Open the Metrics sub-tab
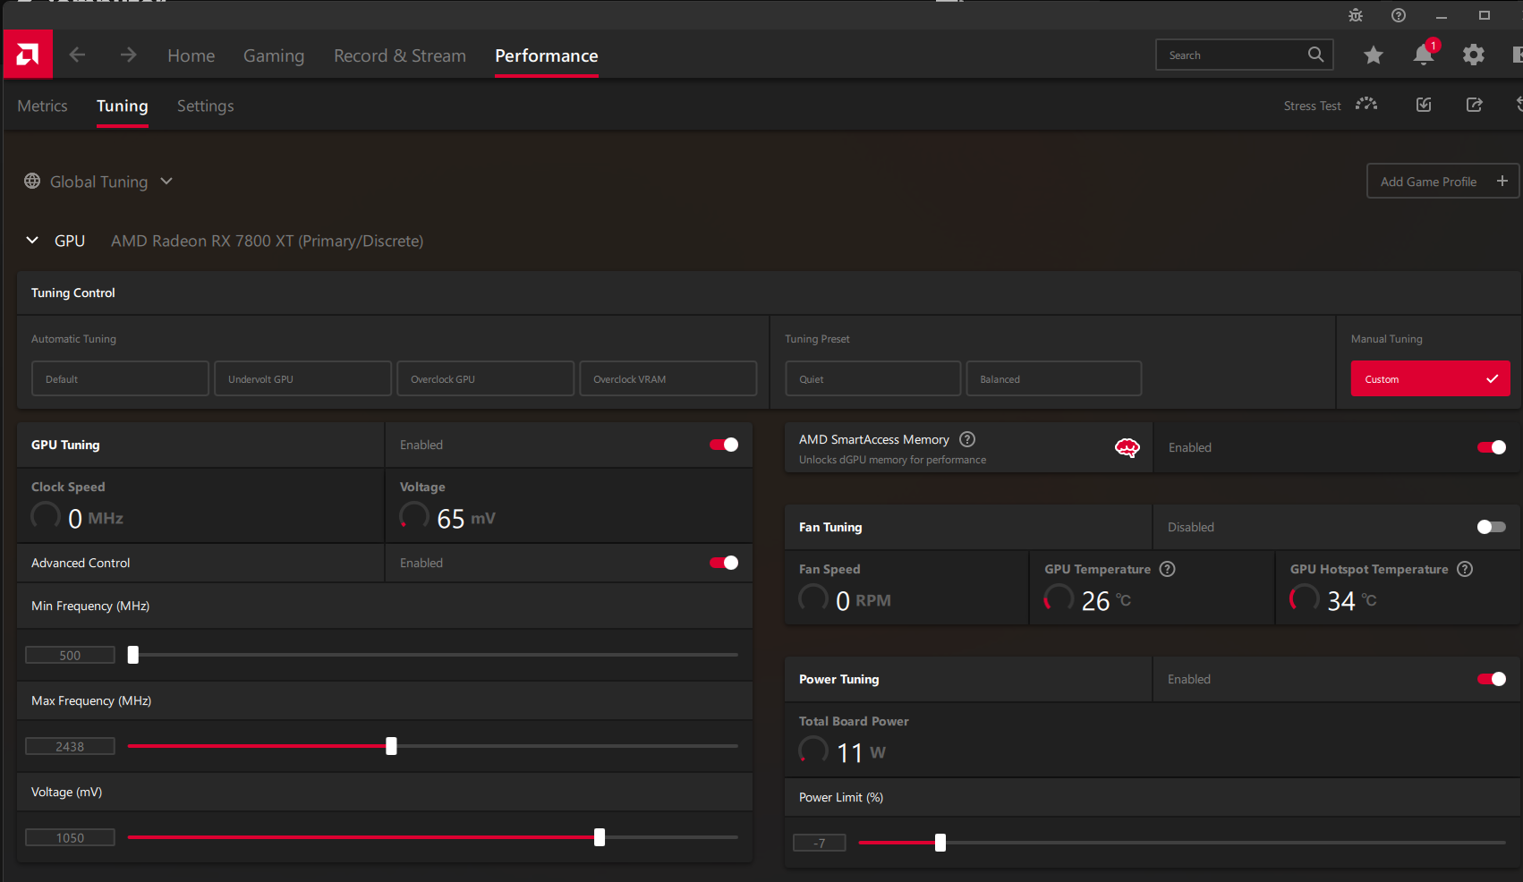 [x=43, y=106]
